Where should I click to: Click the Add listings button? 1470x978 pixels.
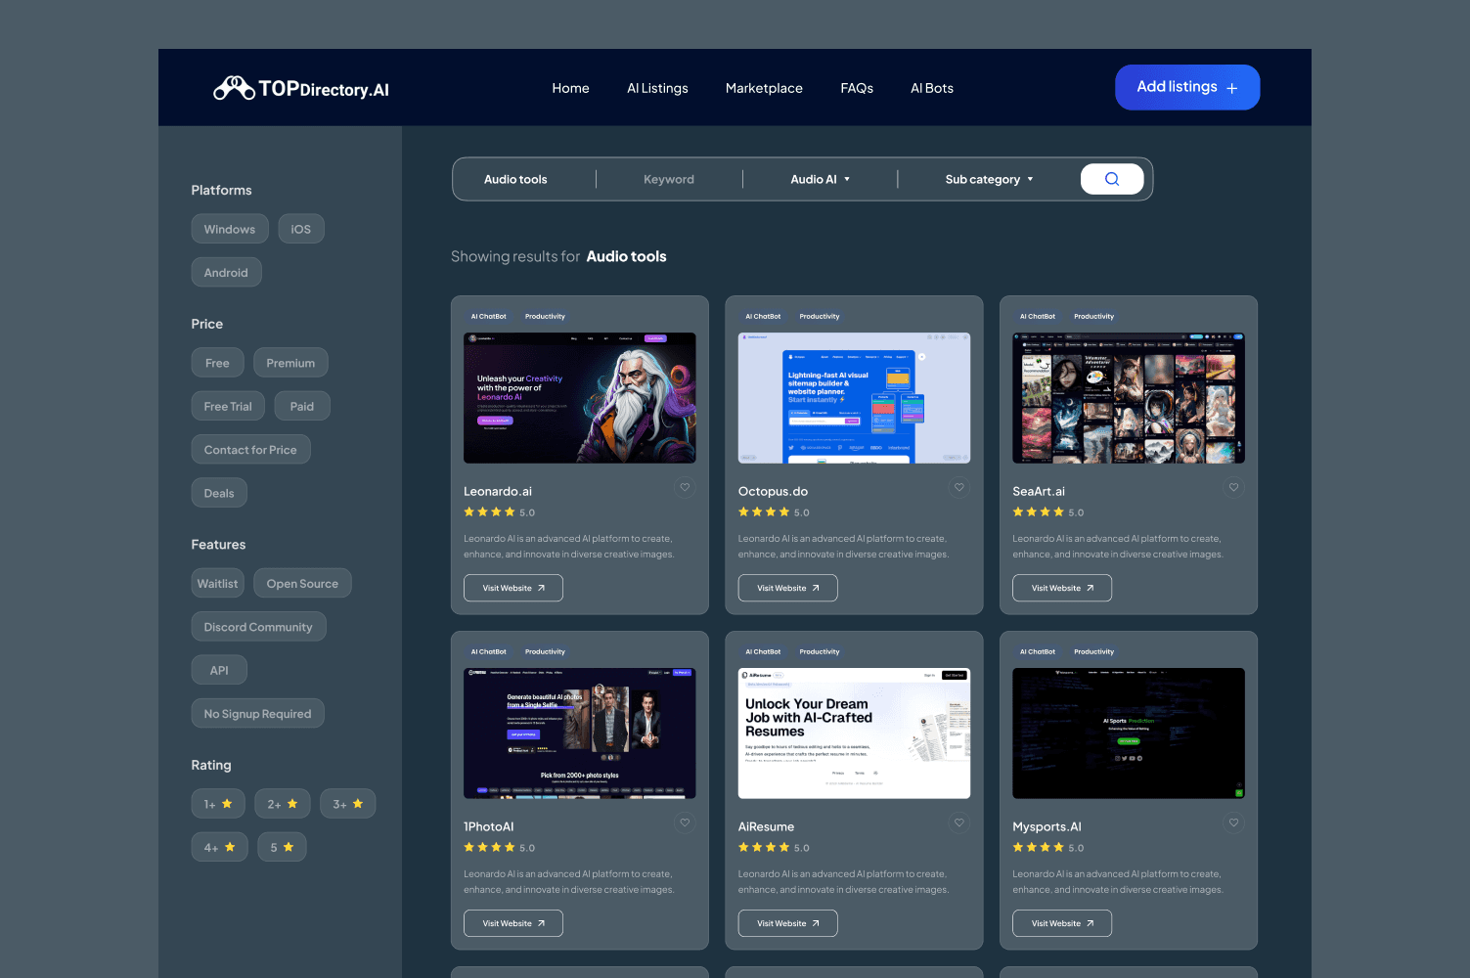[1187, 87]
